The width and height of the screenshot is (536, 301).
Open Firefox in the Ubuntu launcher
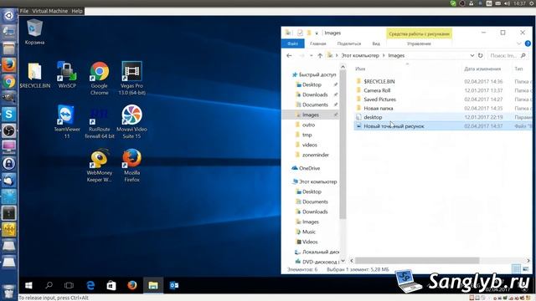click(x=8, y=64)
